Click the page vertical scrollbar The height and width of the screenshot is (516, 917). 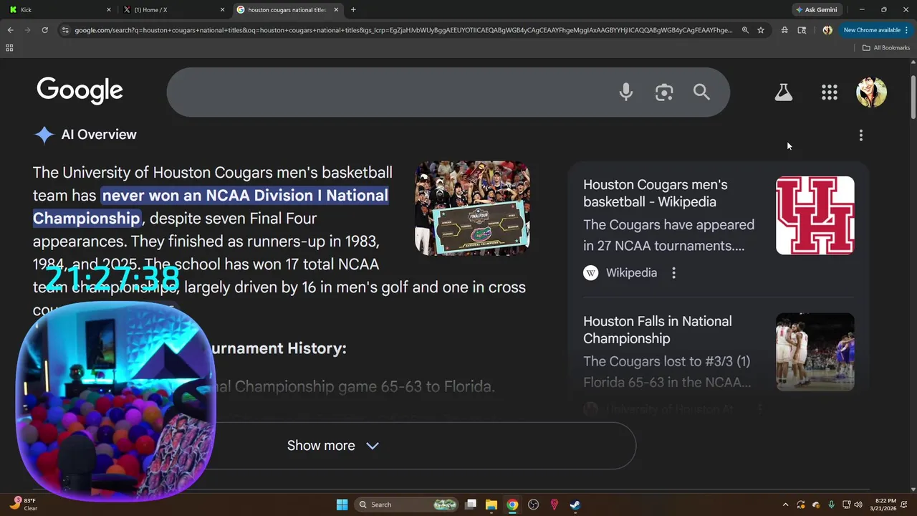tap(913, 97)
